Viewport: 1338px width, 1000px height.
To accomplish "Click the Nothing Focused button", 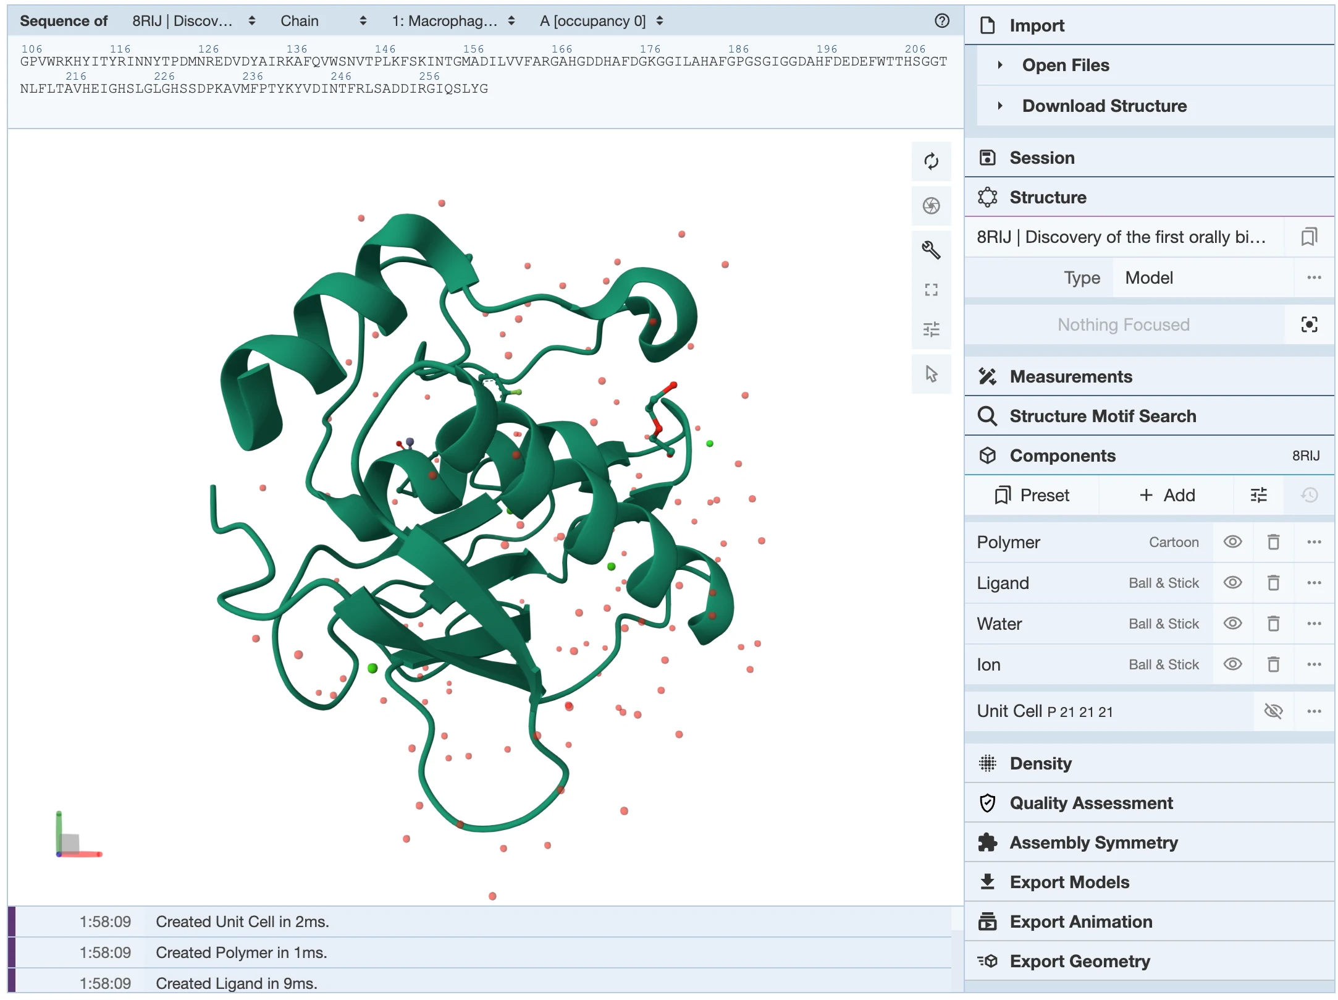I will 1124,324.
